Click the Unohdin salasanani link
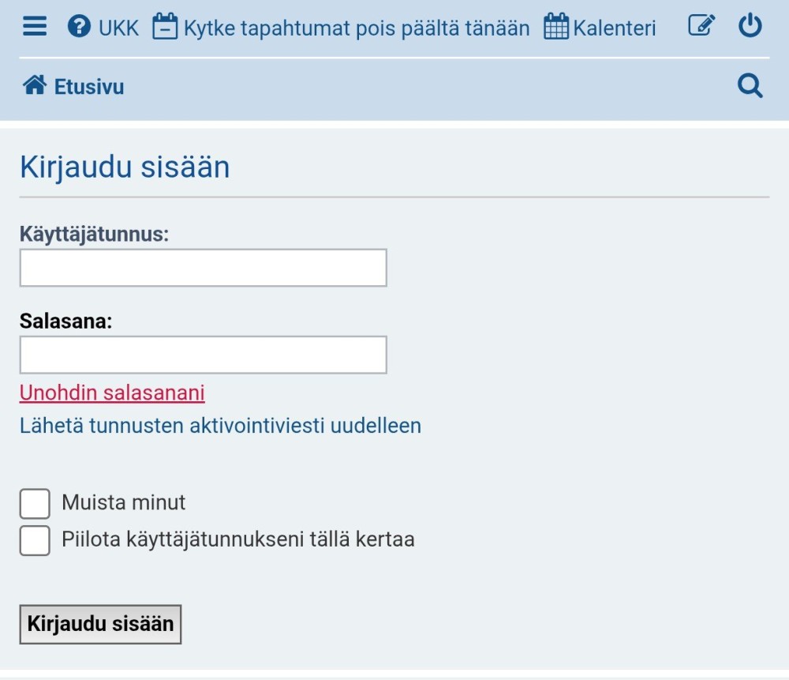The image size is (789, 680). (110, 393)
